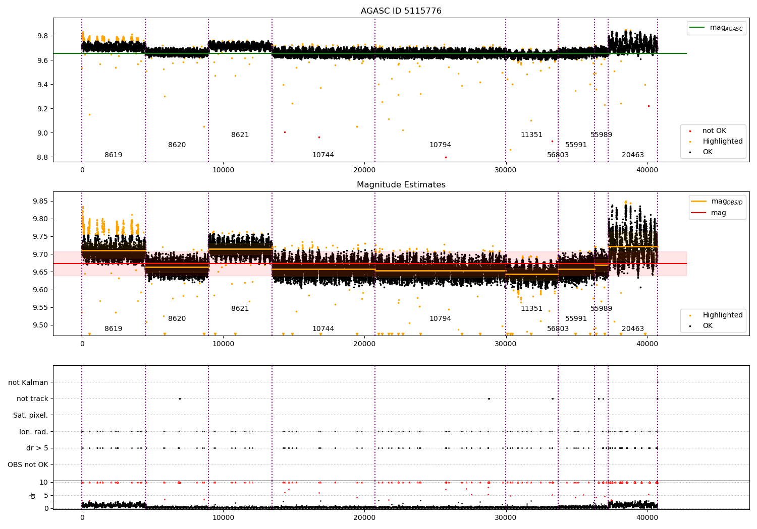Click obsid label 10794 in top panel
This screenshot has width=757, height=529.
[x=441, y=145]
